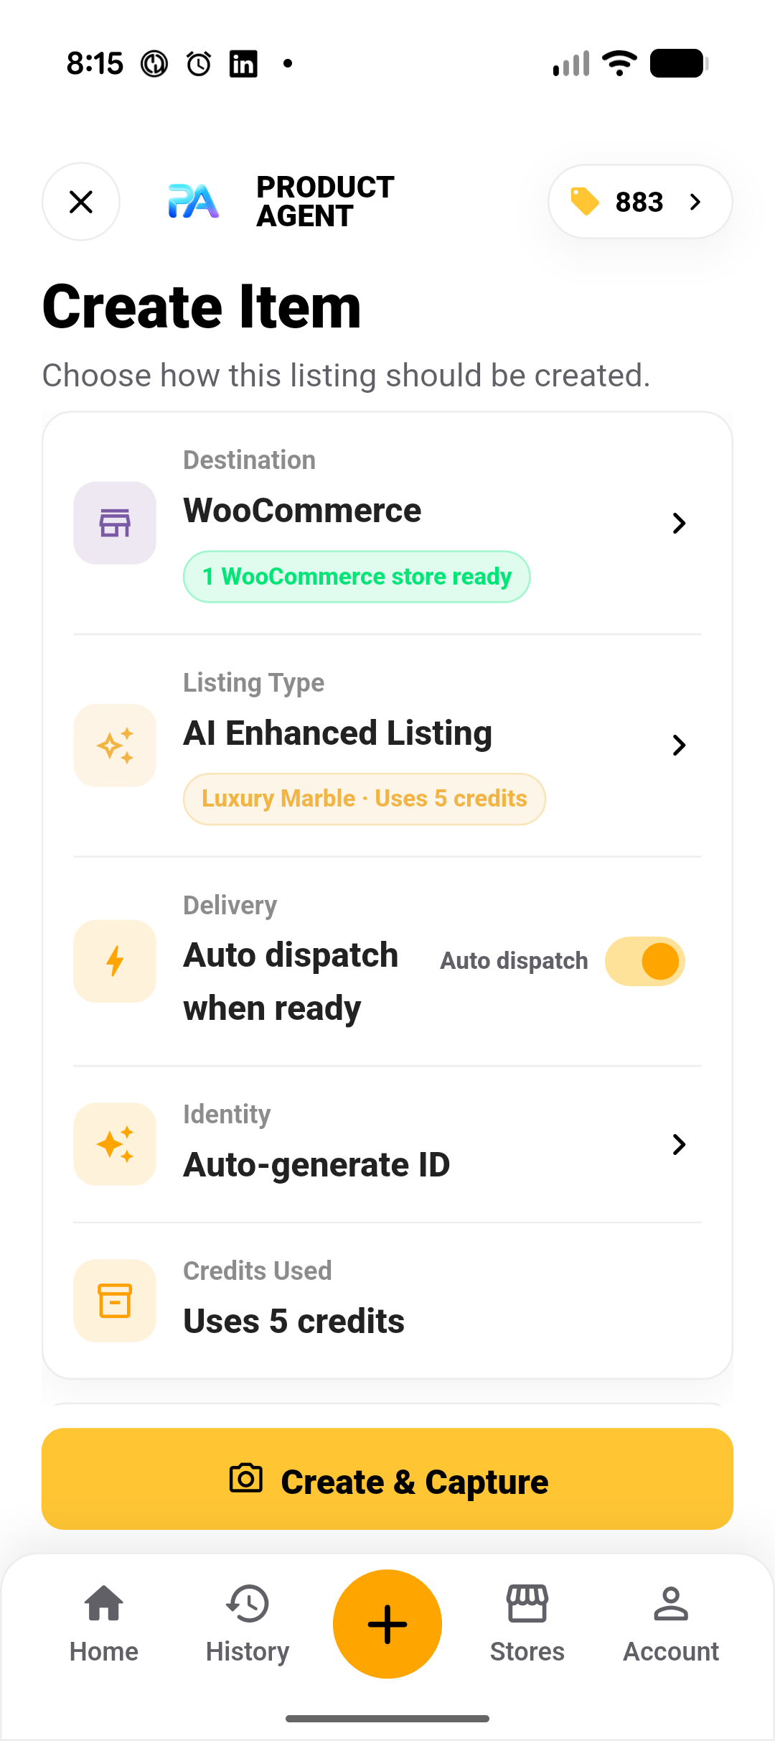Image resolution: width=775 pixels, height=1741 pixels.
Task: Open the Account tab
Action: (x=671, y=1625)
